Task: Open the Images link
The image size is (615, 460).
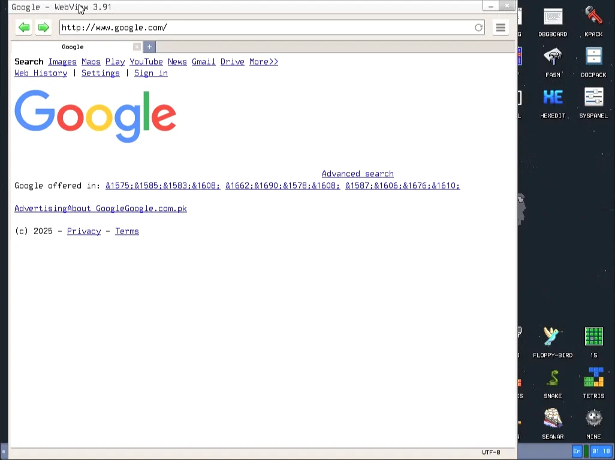Action: tap(62, 62)
